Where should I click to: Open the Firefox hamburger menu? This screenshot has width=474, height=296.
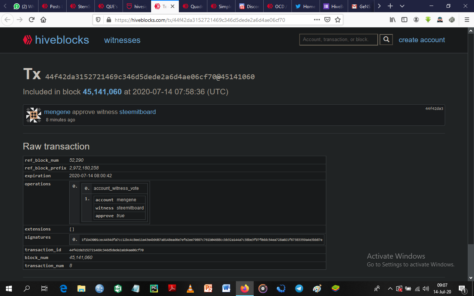pos(467,20)
